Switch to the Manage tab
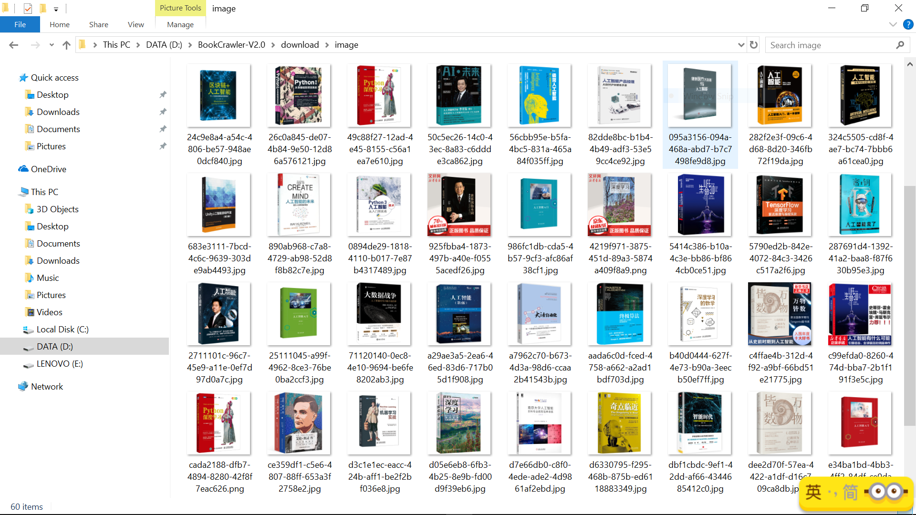916x515 pixels. pyautogui.click(x=180, y=24)
